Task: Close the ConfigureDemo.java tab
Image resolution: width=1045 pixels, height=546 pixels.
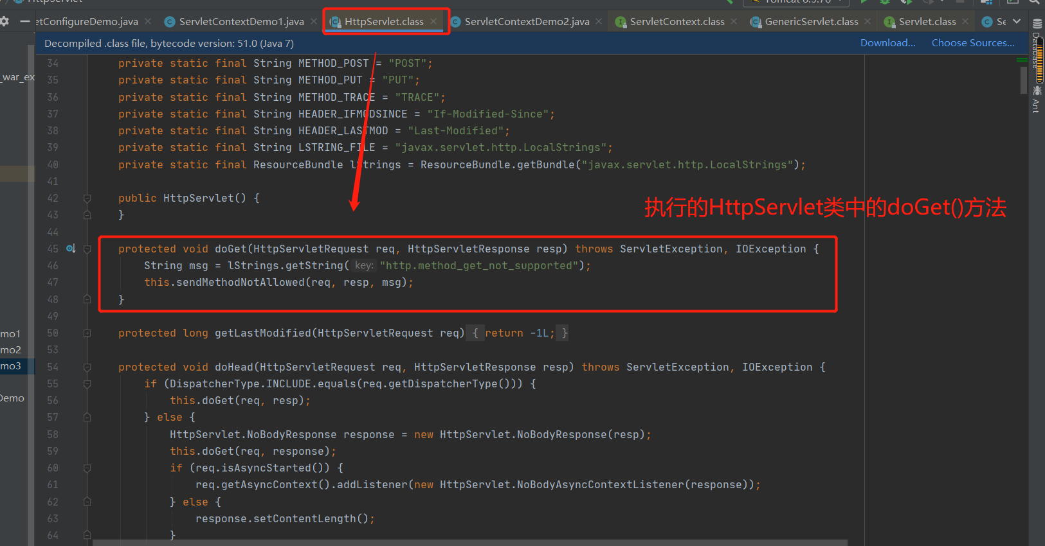Action: click(148, 22)
